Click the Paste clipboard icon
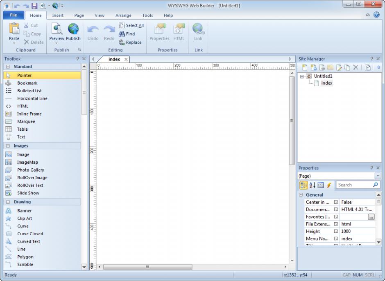385x281 pixels. (14, 29)
